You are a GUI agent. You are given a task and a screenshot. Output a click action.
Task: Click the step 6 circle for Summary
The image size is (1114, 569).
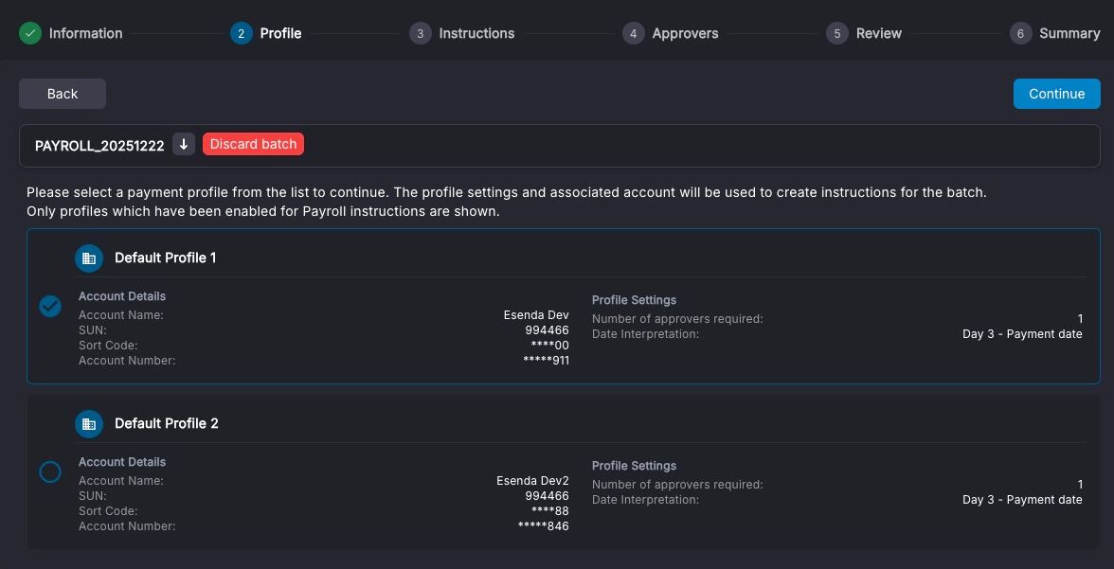pos(1021,33)
